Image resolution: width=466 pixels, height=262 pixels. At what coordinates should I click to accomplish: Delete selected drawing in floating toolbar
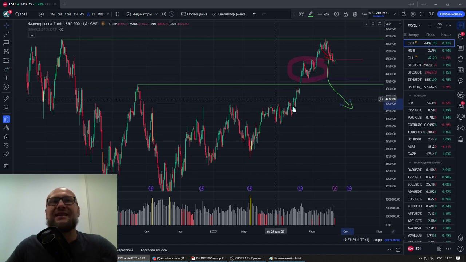(x=355, y=14)
